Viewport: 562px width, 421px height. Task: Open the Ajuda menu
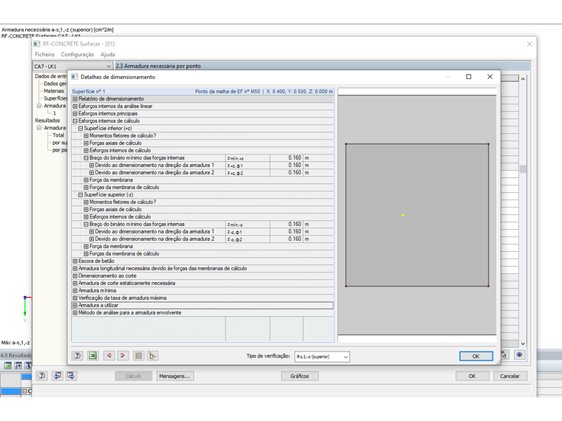point(107,55)
